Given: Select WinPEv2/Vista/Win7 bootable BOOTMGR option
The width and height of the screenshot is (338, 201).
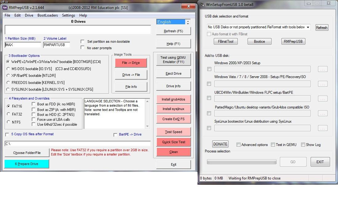Looking at the screenshot, I should (x=8, y=61).
